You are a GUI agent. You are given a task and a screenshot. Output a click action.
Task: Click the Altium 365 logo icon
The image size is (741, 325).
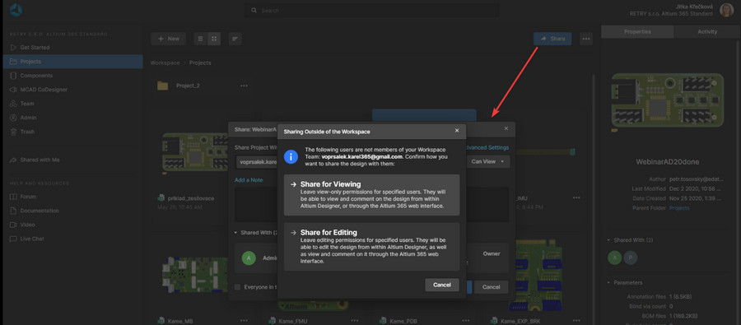coord(16,10)
